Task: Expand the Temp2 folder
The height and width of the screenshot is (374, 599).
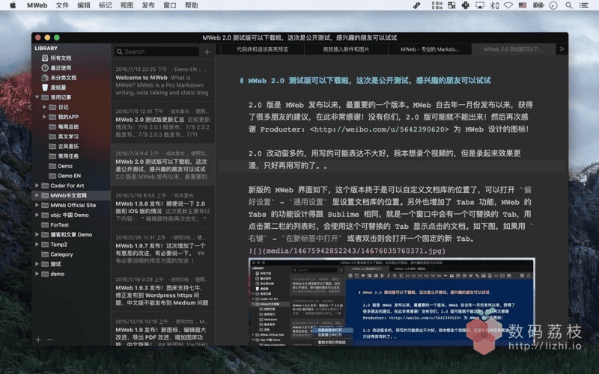Action: click(x=37, y=245)
